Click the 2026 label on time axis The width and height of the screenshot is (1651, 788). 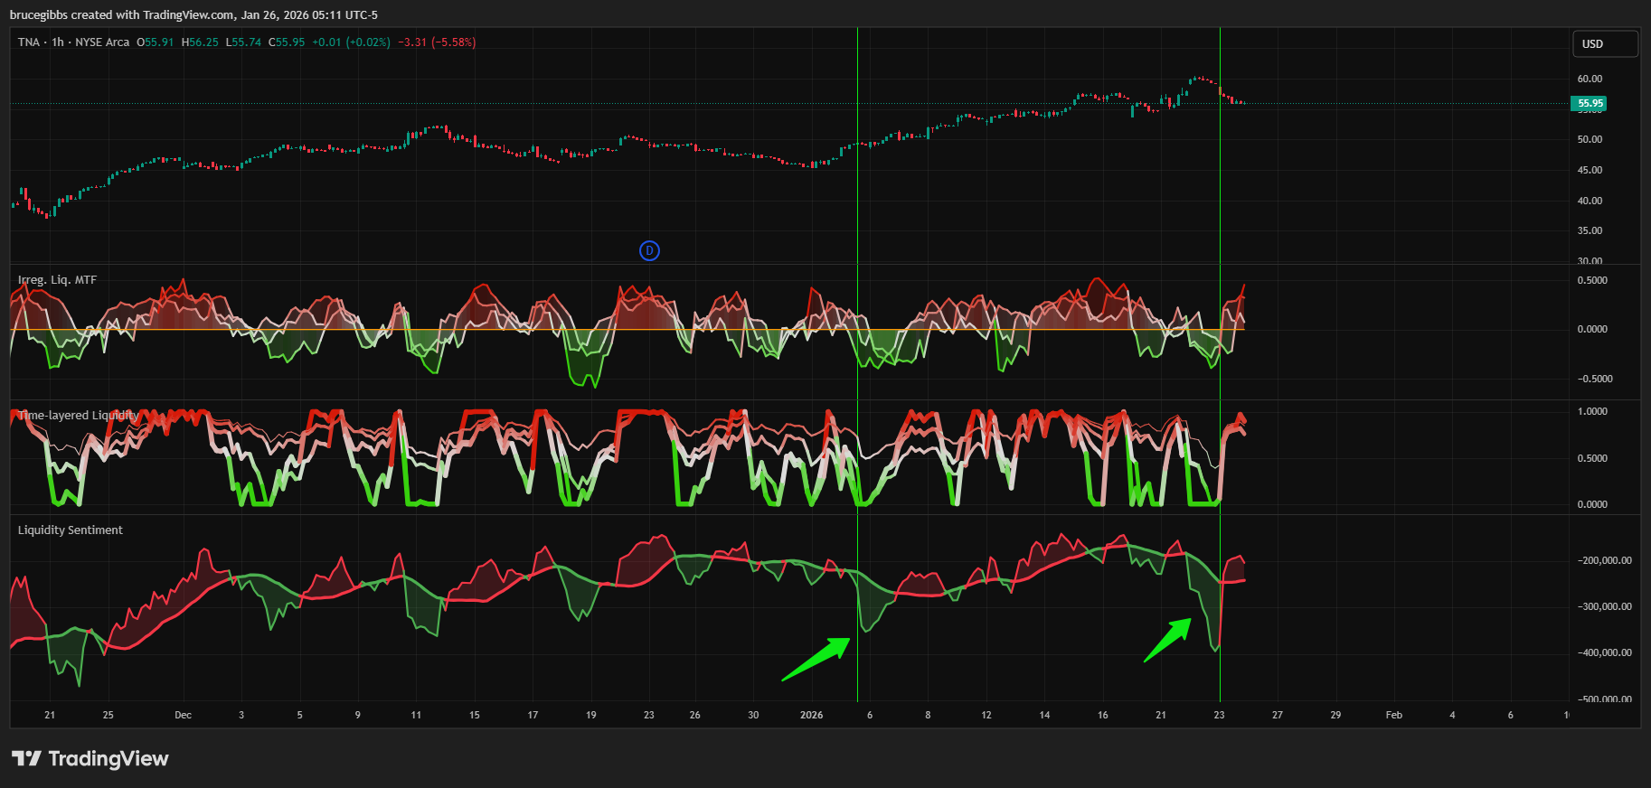(x=812, y=715)
